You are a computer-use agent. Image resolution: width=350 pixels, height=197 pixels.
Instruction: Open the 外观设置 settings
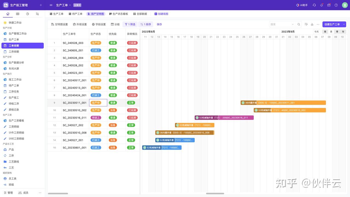tap(80, 24)
